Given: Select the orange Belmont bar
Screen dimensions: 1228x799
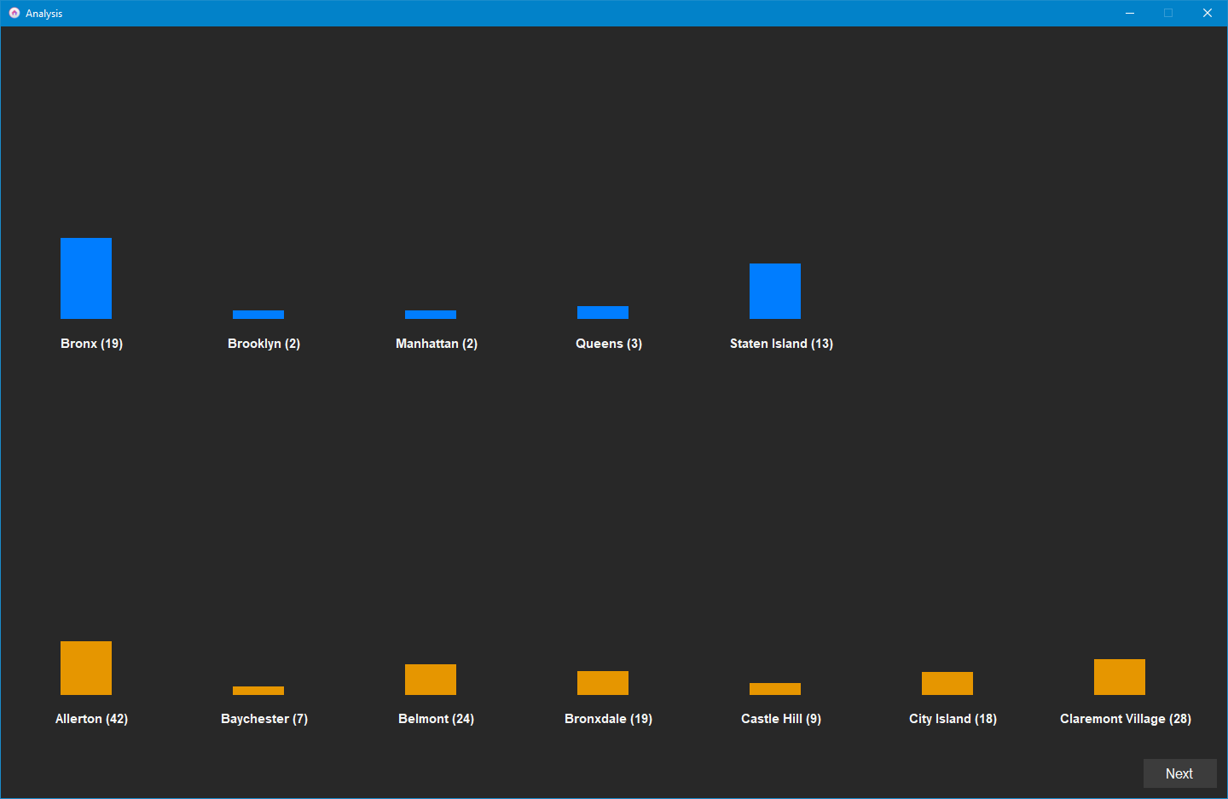Looking at the screenshot, I should pyautogui.click(x=431, y=680).
